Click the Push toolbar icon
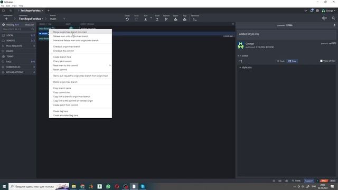This screenshot has width=338, height=190. (x=157, y=19)
